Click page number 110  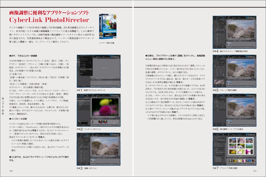click(11, 171)
